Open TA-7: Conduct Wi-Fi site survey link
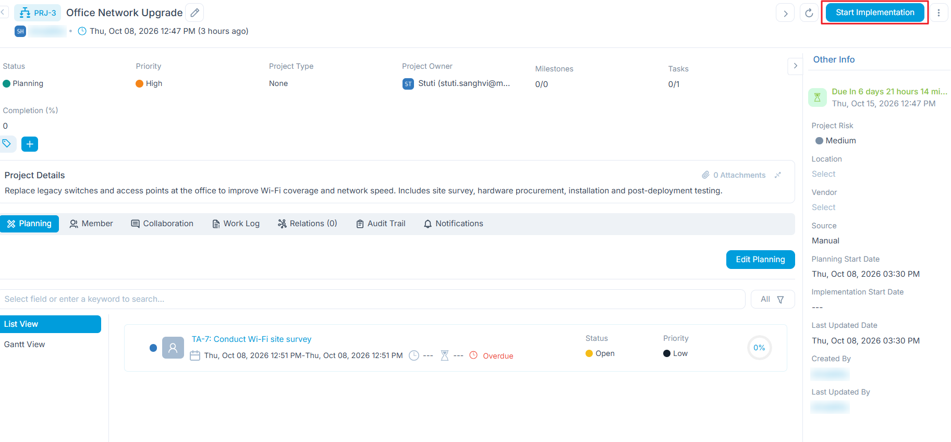The height and width of the screenshot is (442, 951). [251, 339]
